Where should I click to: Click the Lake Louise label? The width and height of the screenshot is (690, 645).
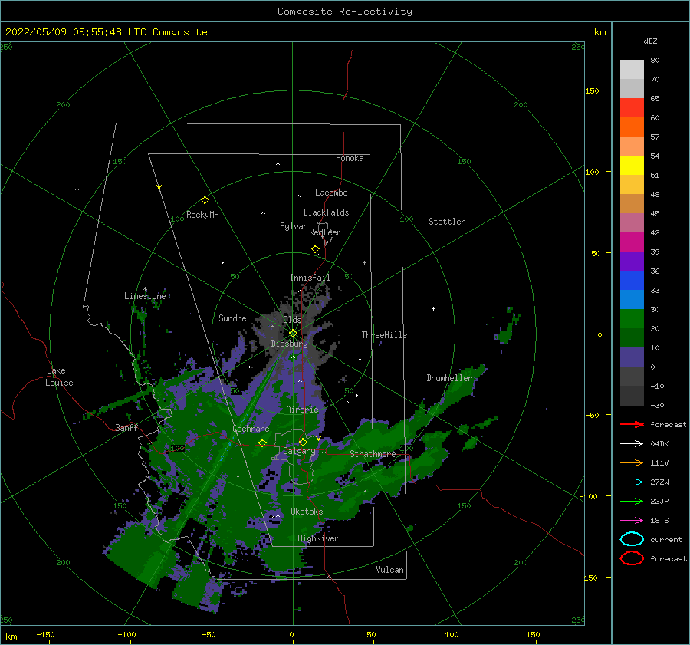pyautogui.click(x=59, y=377)
